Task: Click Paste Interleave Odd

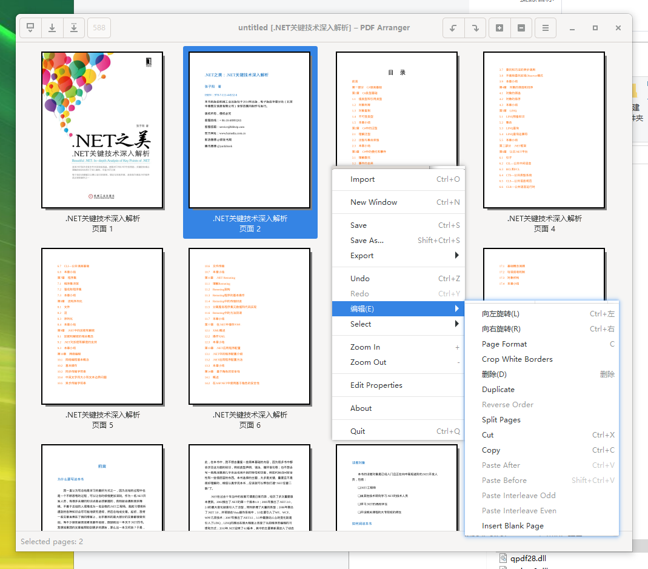Action: [x=542, y=496]
